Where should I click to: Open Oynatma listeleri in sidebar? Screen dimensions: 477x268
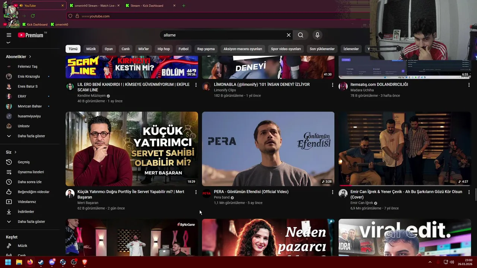[x=30, y=172]
